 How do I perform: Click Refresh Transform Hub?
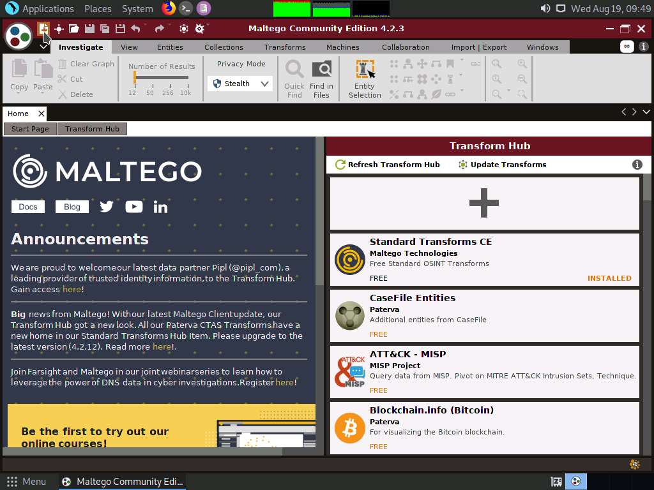[x=388, y=165]
